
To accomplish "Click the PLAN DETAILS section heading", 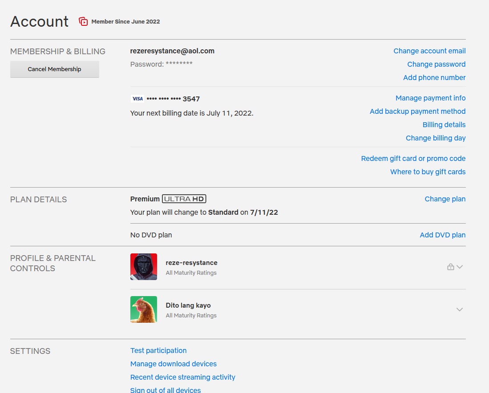I will 38,200.
